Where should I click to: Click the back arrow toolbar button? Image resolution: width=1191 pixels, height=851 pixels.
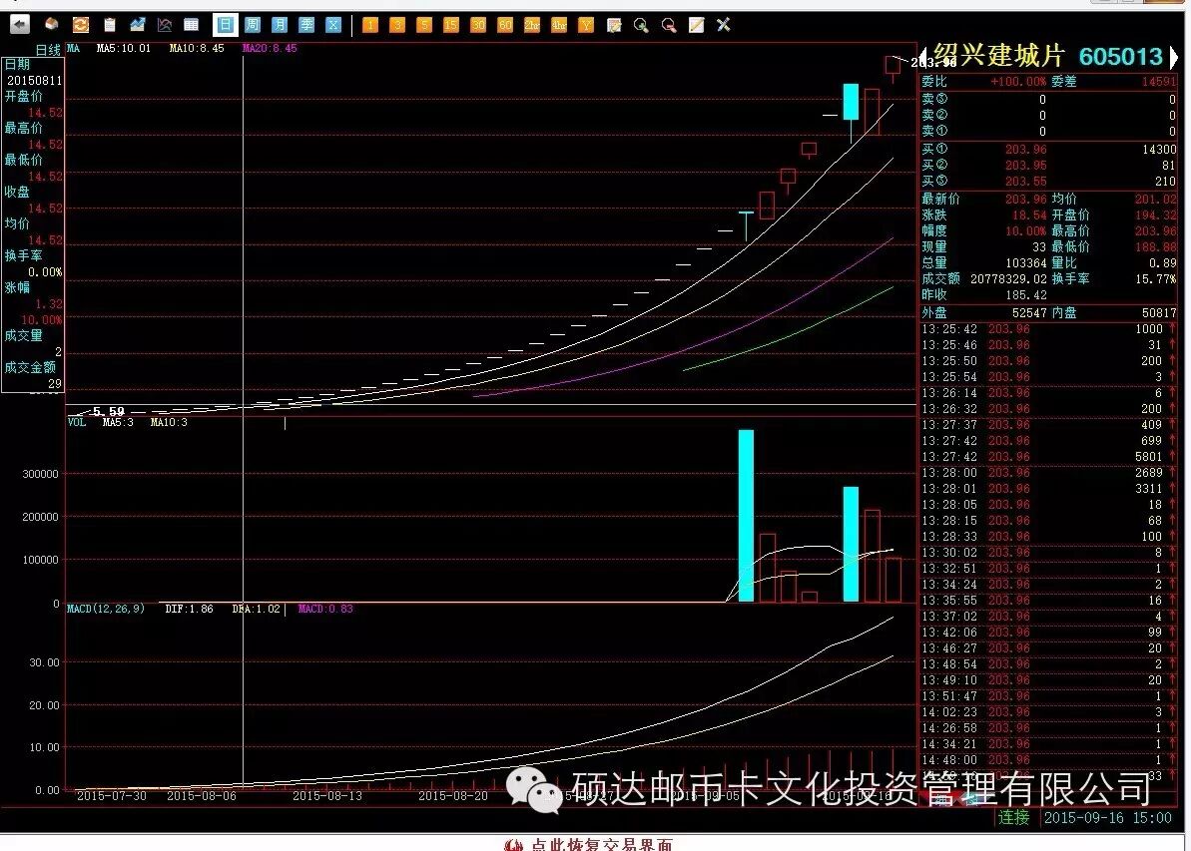[x=20, y=25]
